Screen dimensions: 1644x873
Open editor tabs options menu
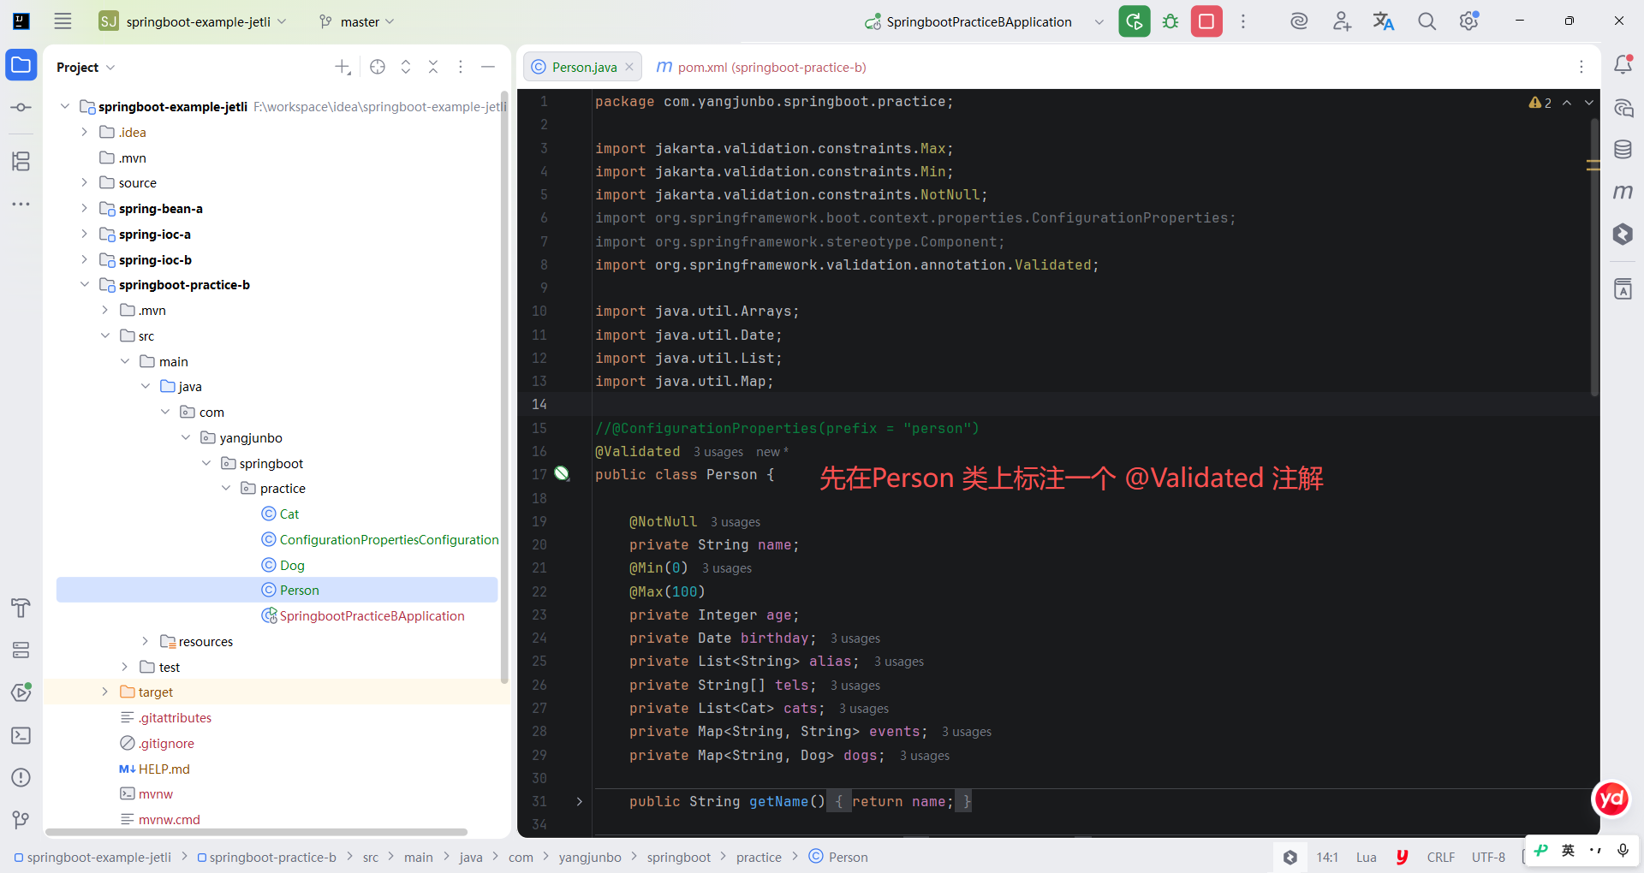point(1581,67)
